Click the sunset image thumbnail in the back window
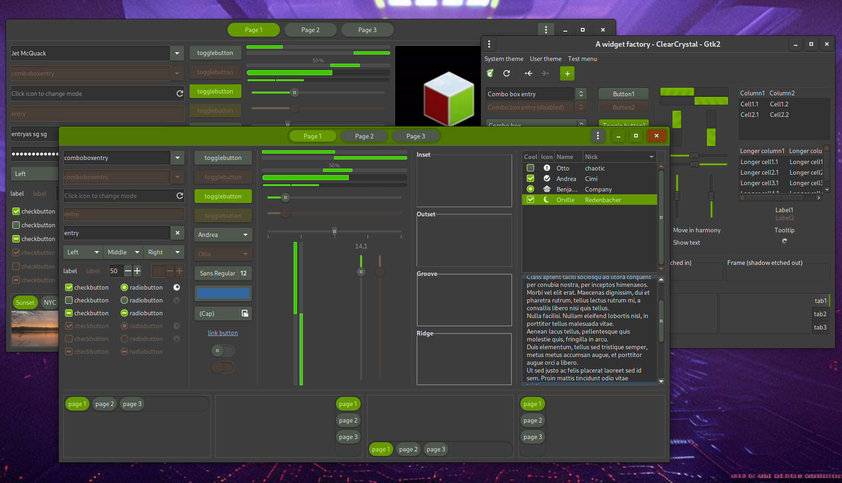This screenshot has width=842, height=483. pyautogui.click(x=34, y=329)
